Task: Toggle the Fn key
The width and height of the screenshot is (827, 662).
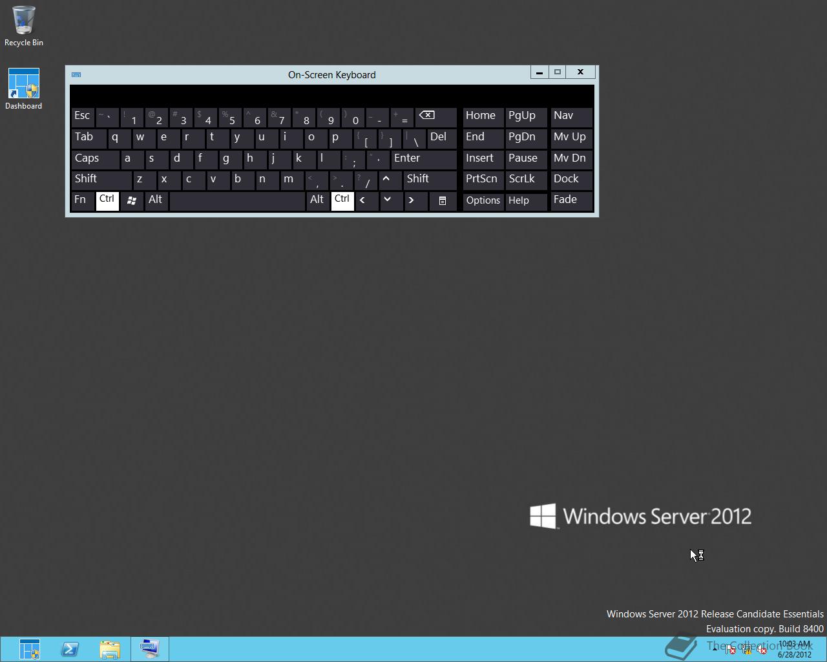Action: (x=83, y=200)
